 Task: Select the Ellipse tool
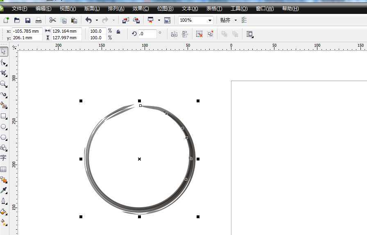click(x=4, y=127)
